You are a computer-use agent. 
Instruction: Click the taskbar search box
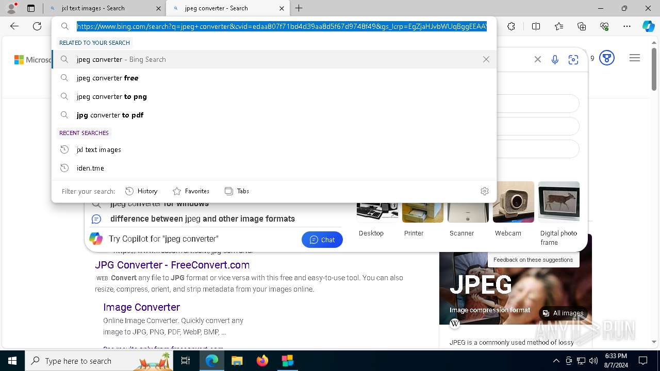tap(99, 361)
